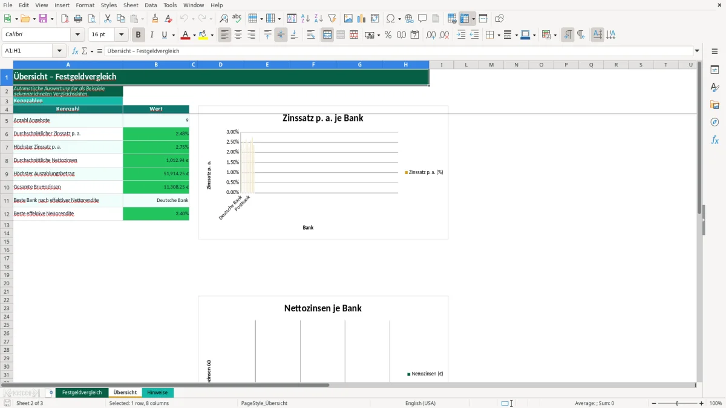
Task: Select column header D
Action: click(x=221, y=65)
